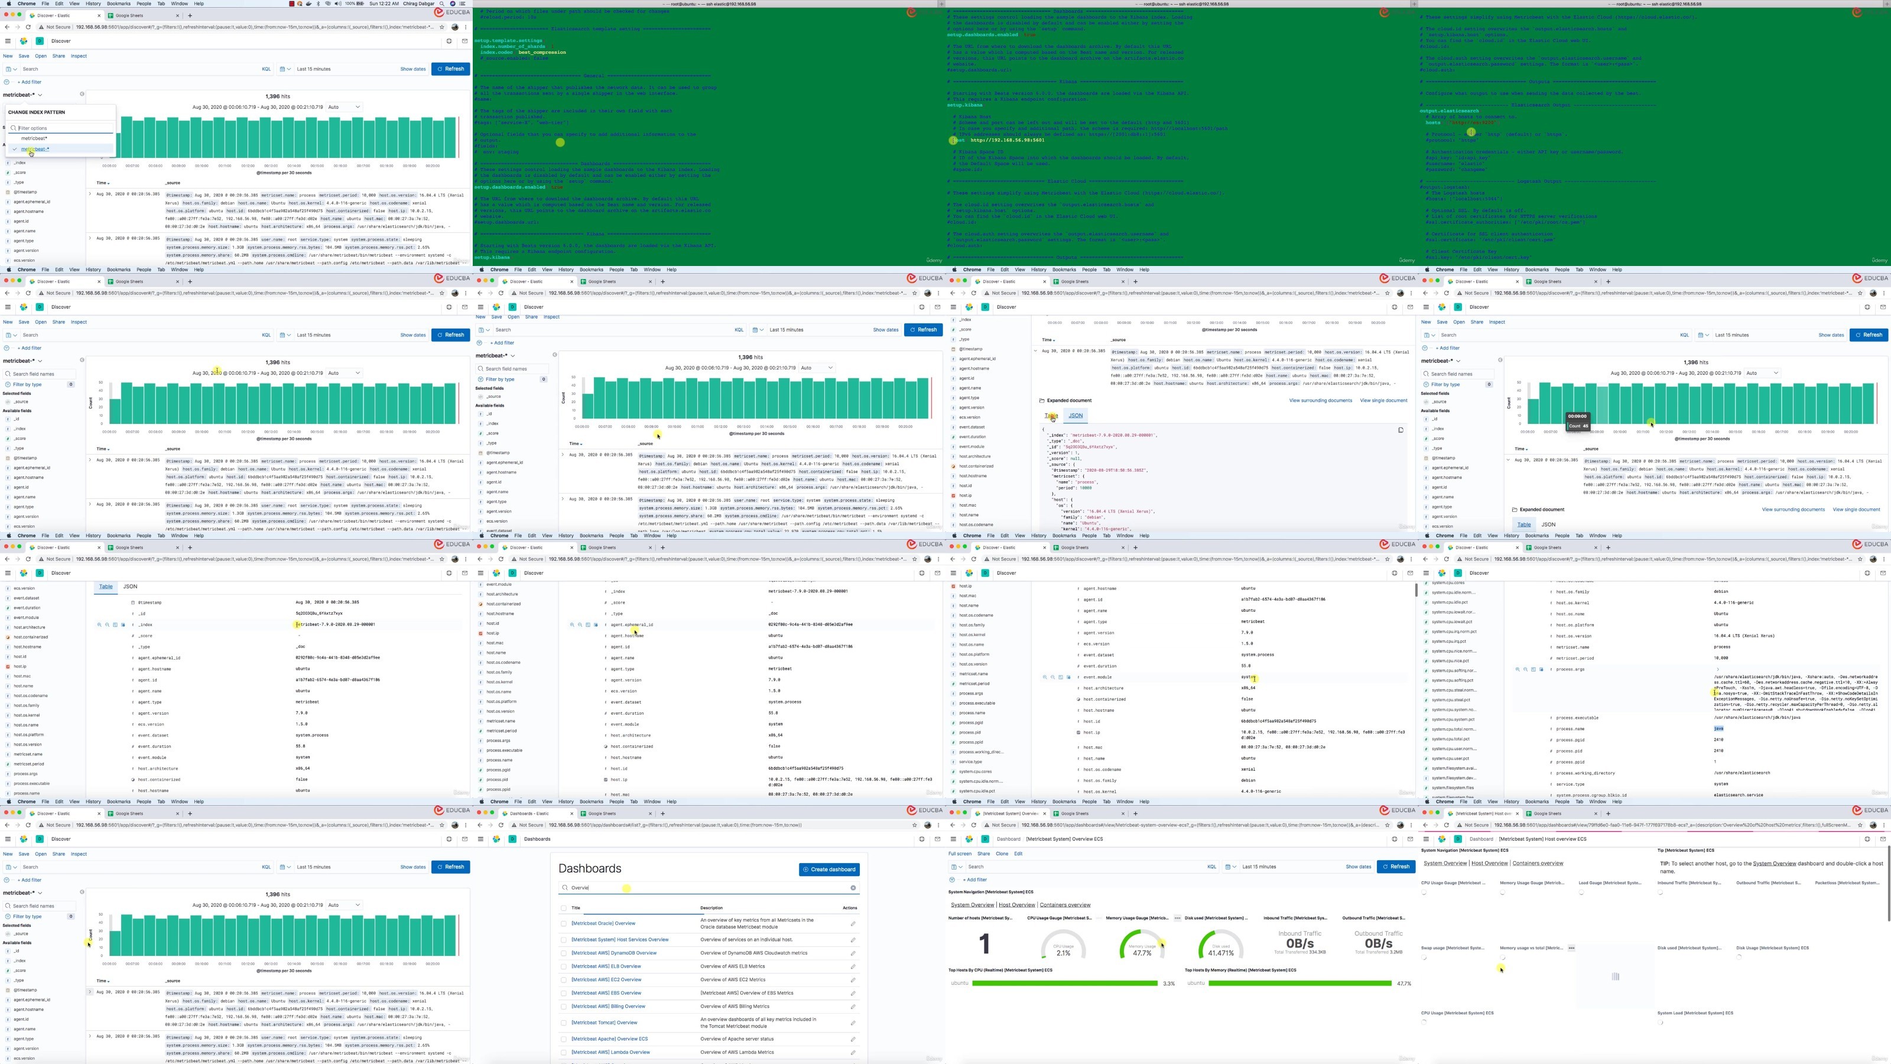This screenshot has height=1064, width=1891.
Task: Open help menu icon on Dashboards list page
Action: tap(922, 839)
